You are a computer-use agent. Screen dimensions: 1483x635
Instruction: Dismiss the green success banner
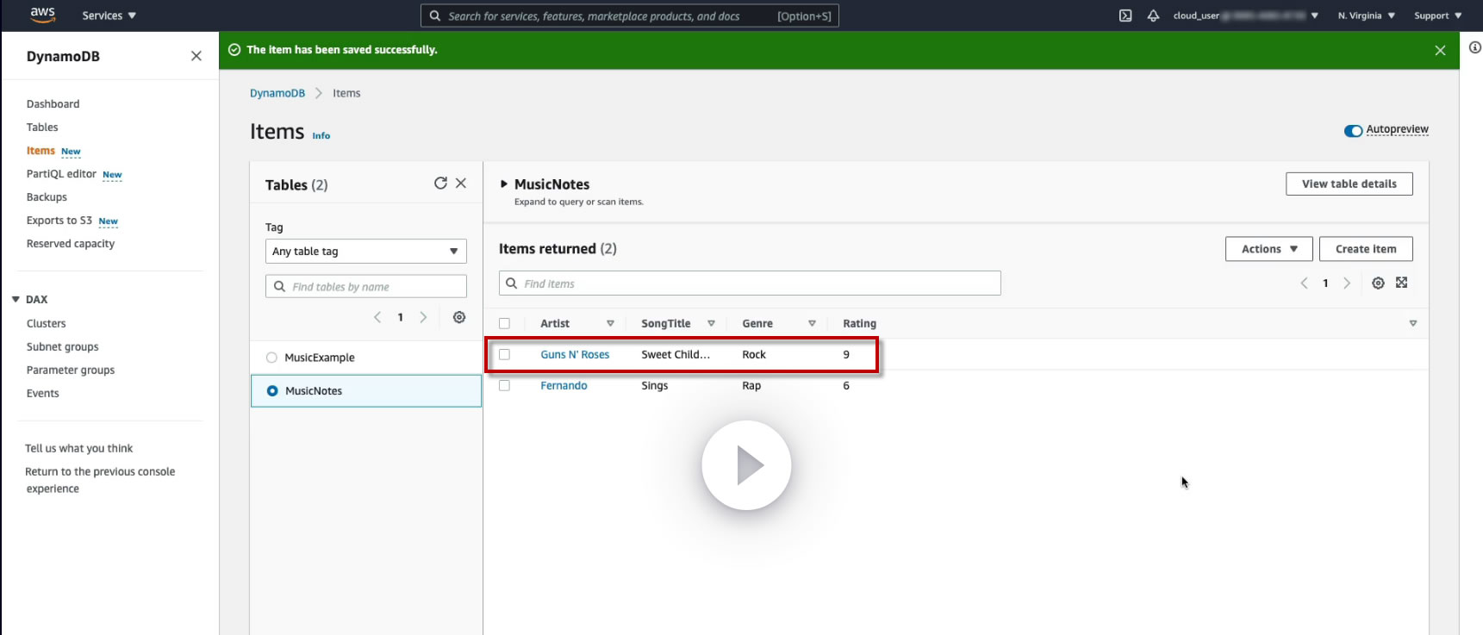[1440, 51]
